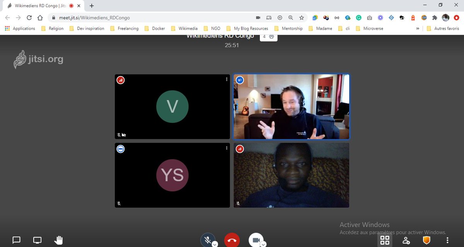This screenshot has height=247, width=464.
Task: Select participant V video tile
Action: (172, 107)
